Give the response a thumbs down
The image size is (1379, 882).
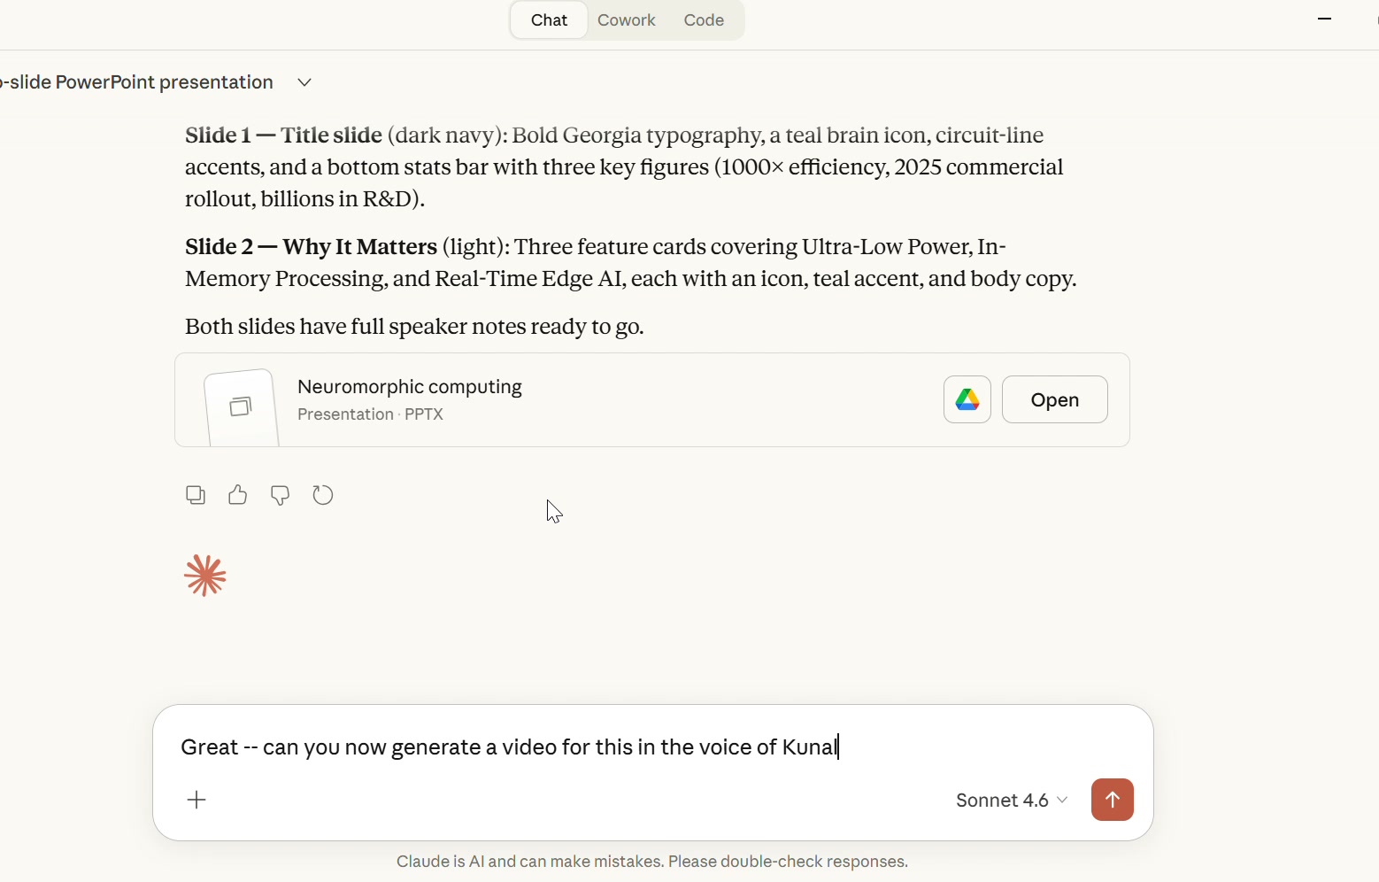coord(280,495)
